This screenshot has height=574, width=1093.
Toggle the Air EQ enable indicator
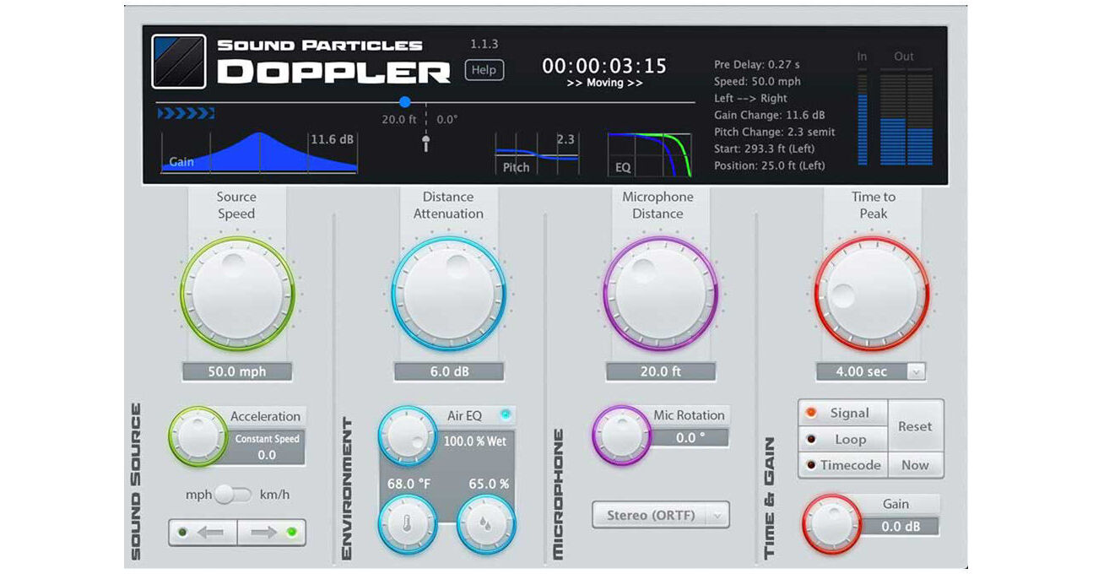(x=506, y=415)
